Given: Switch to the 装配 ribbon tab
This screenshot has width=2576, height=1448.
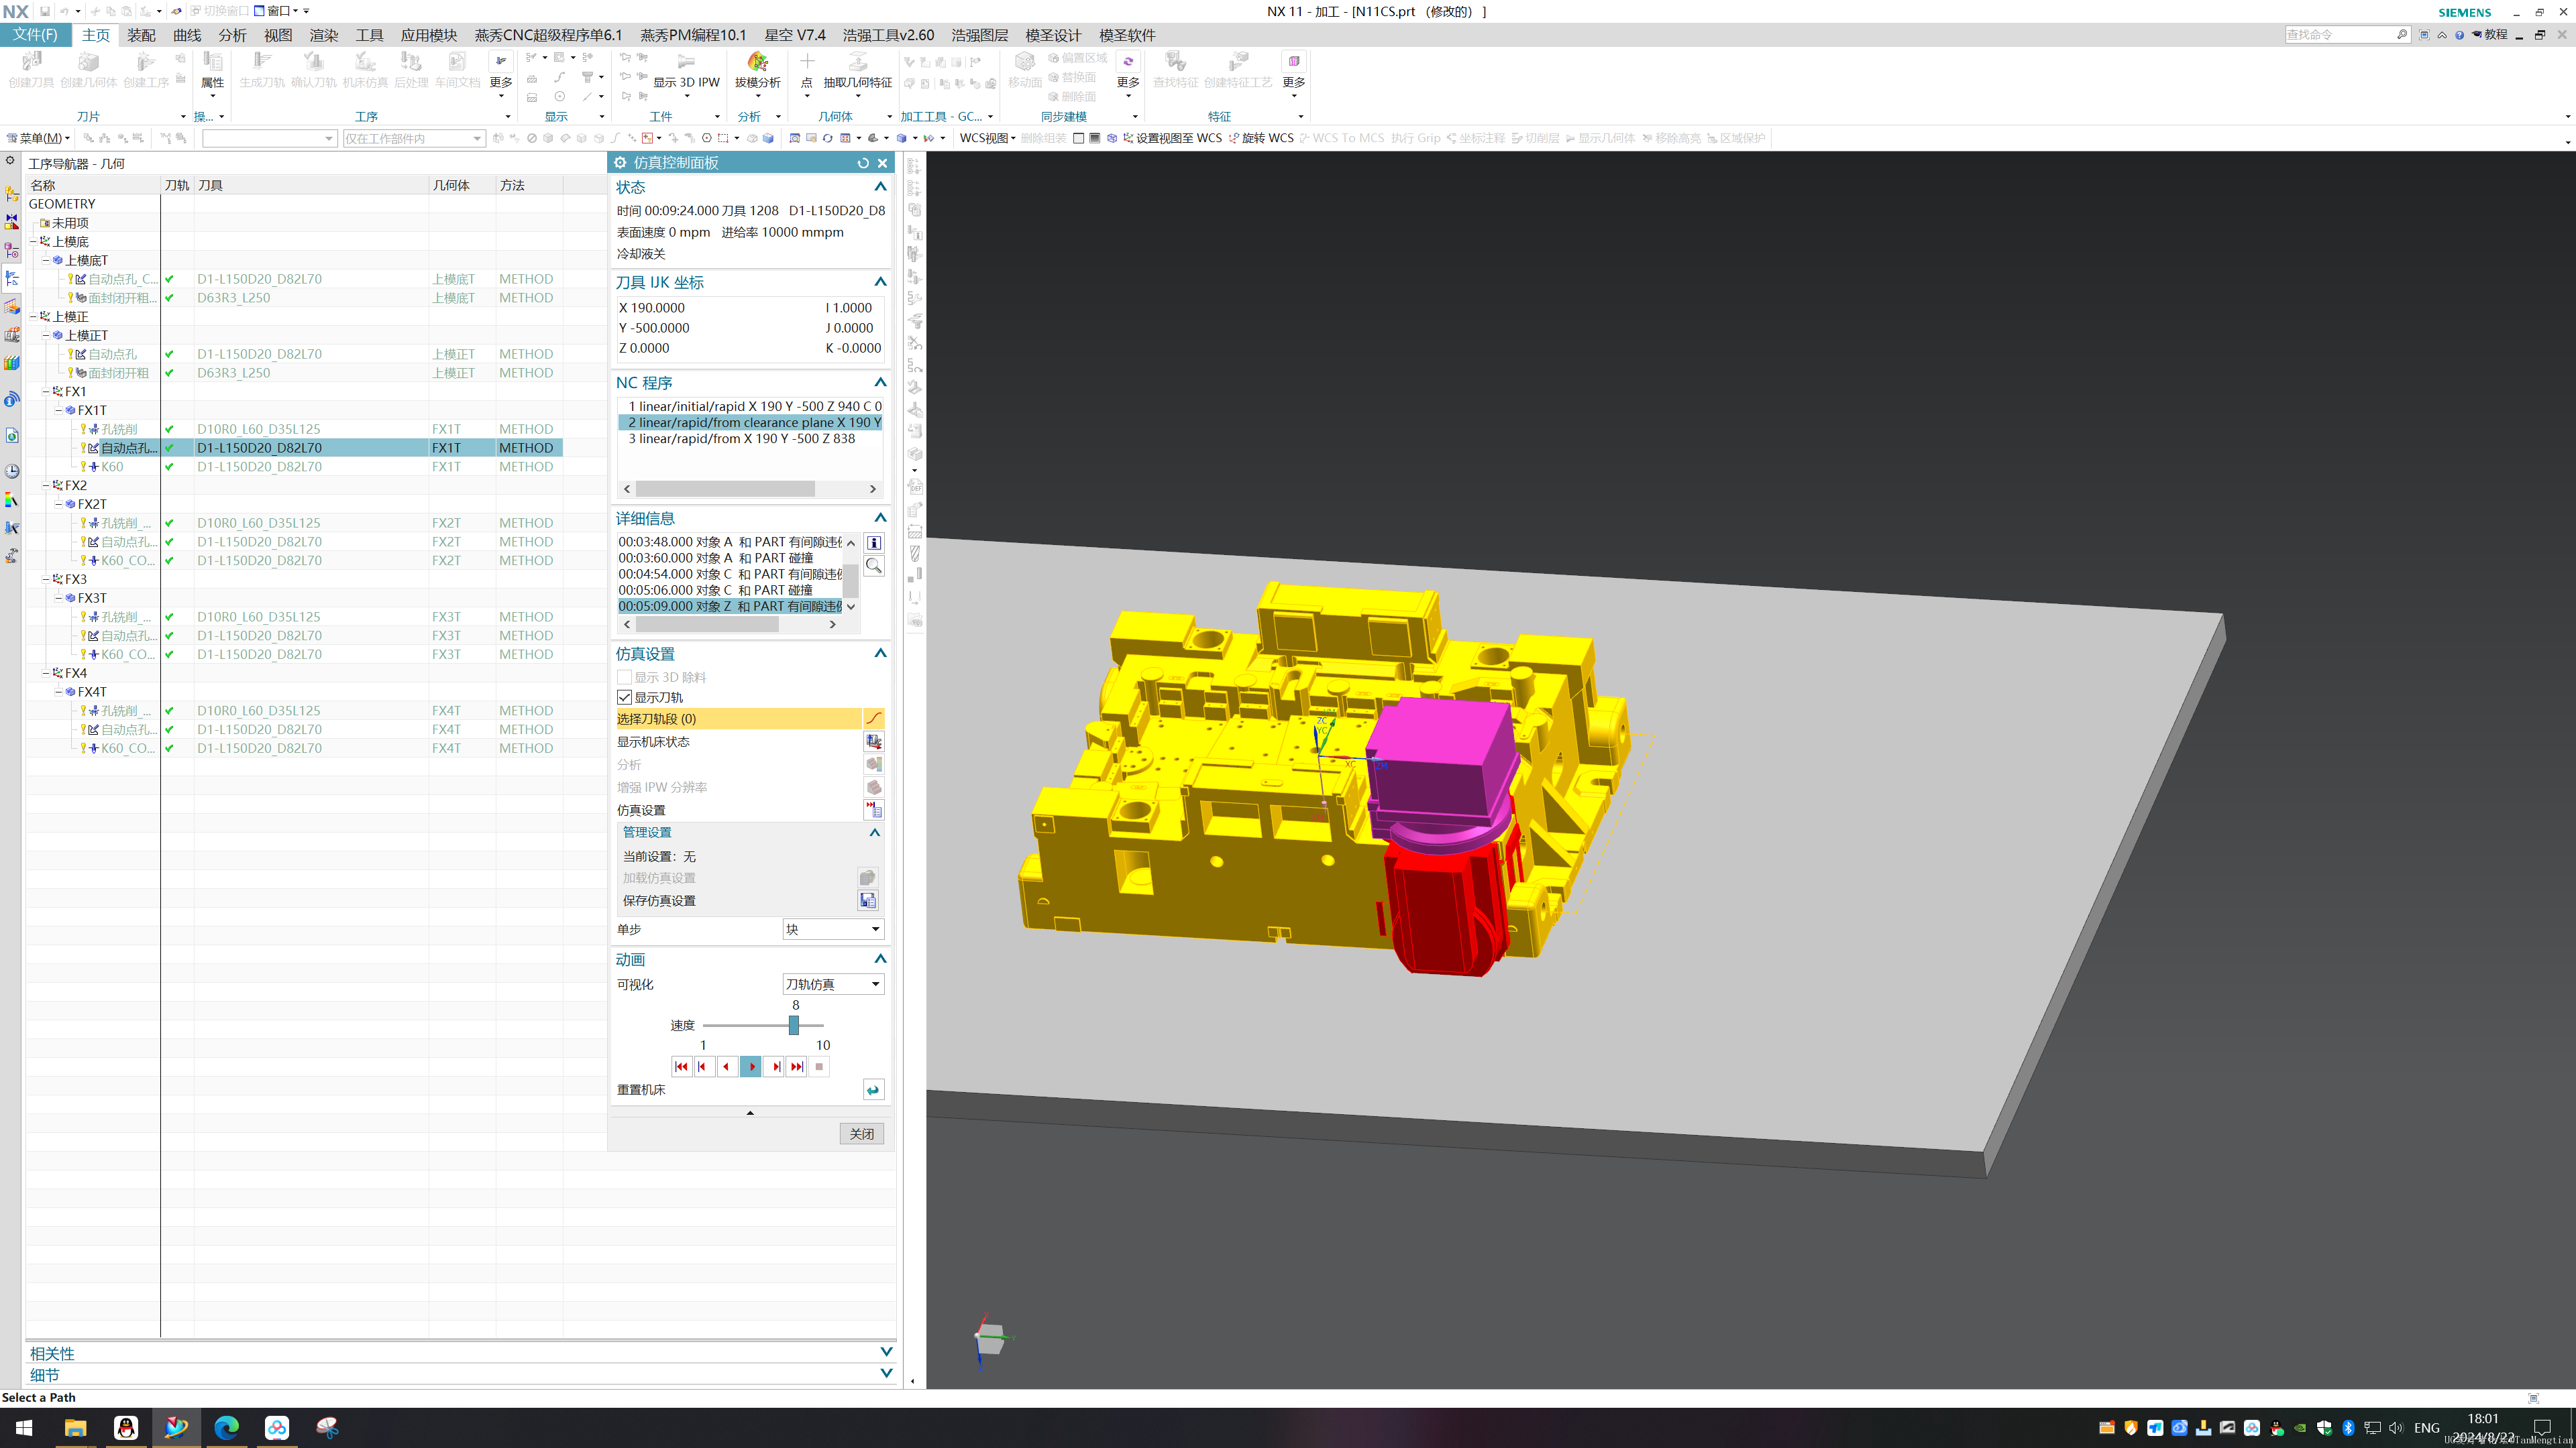Looking at the screenshot, I should coord(141,35).
